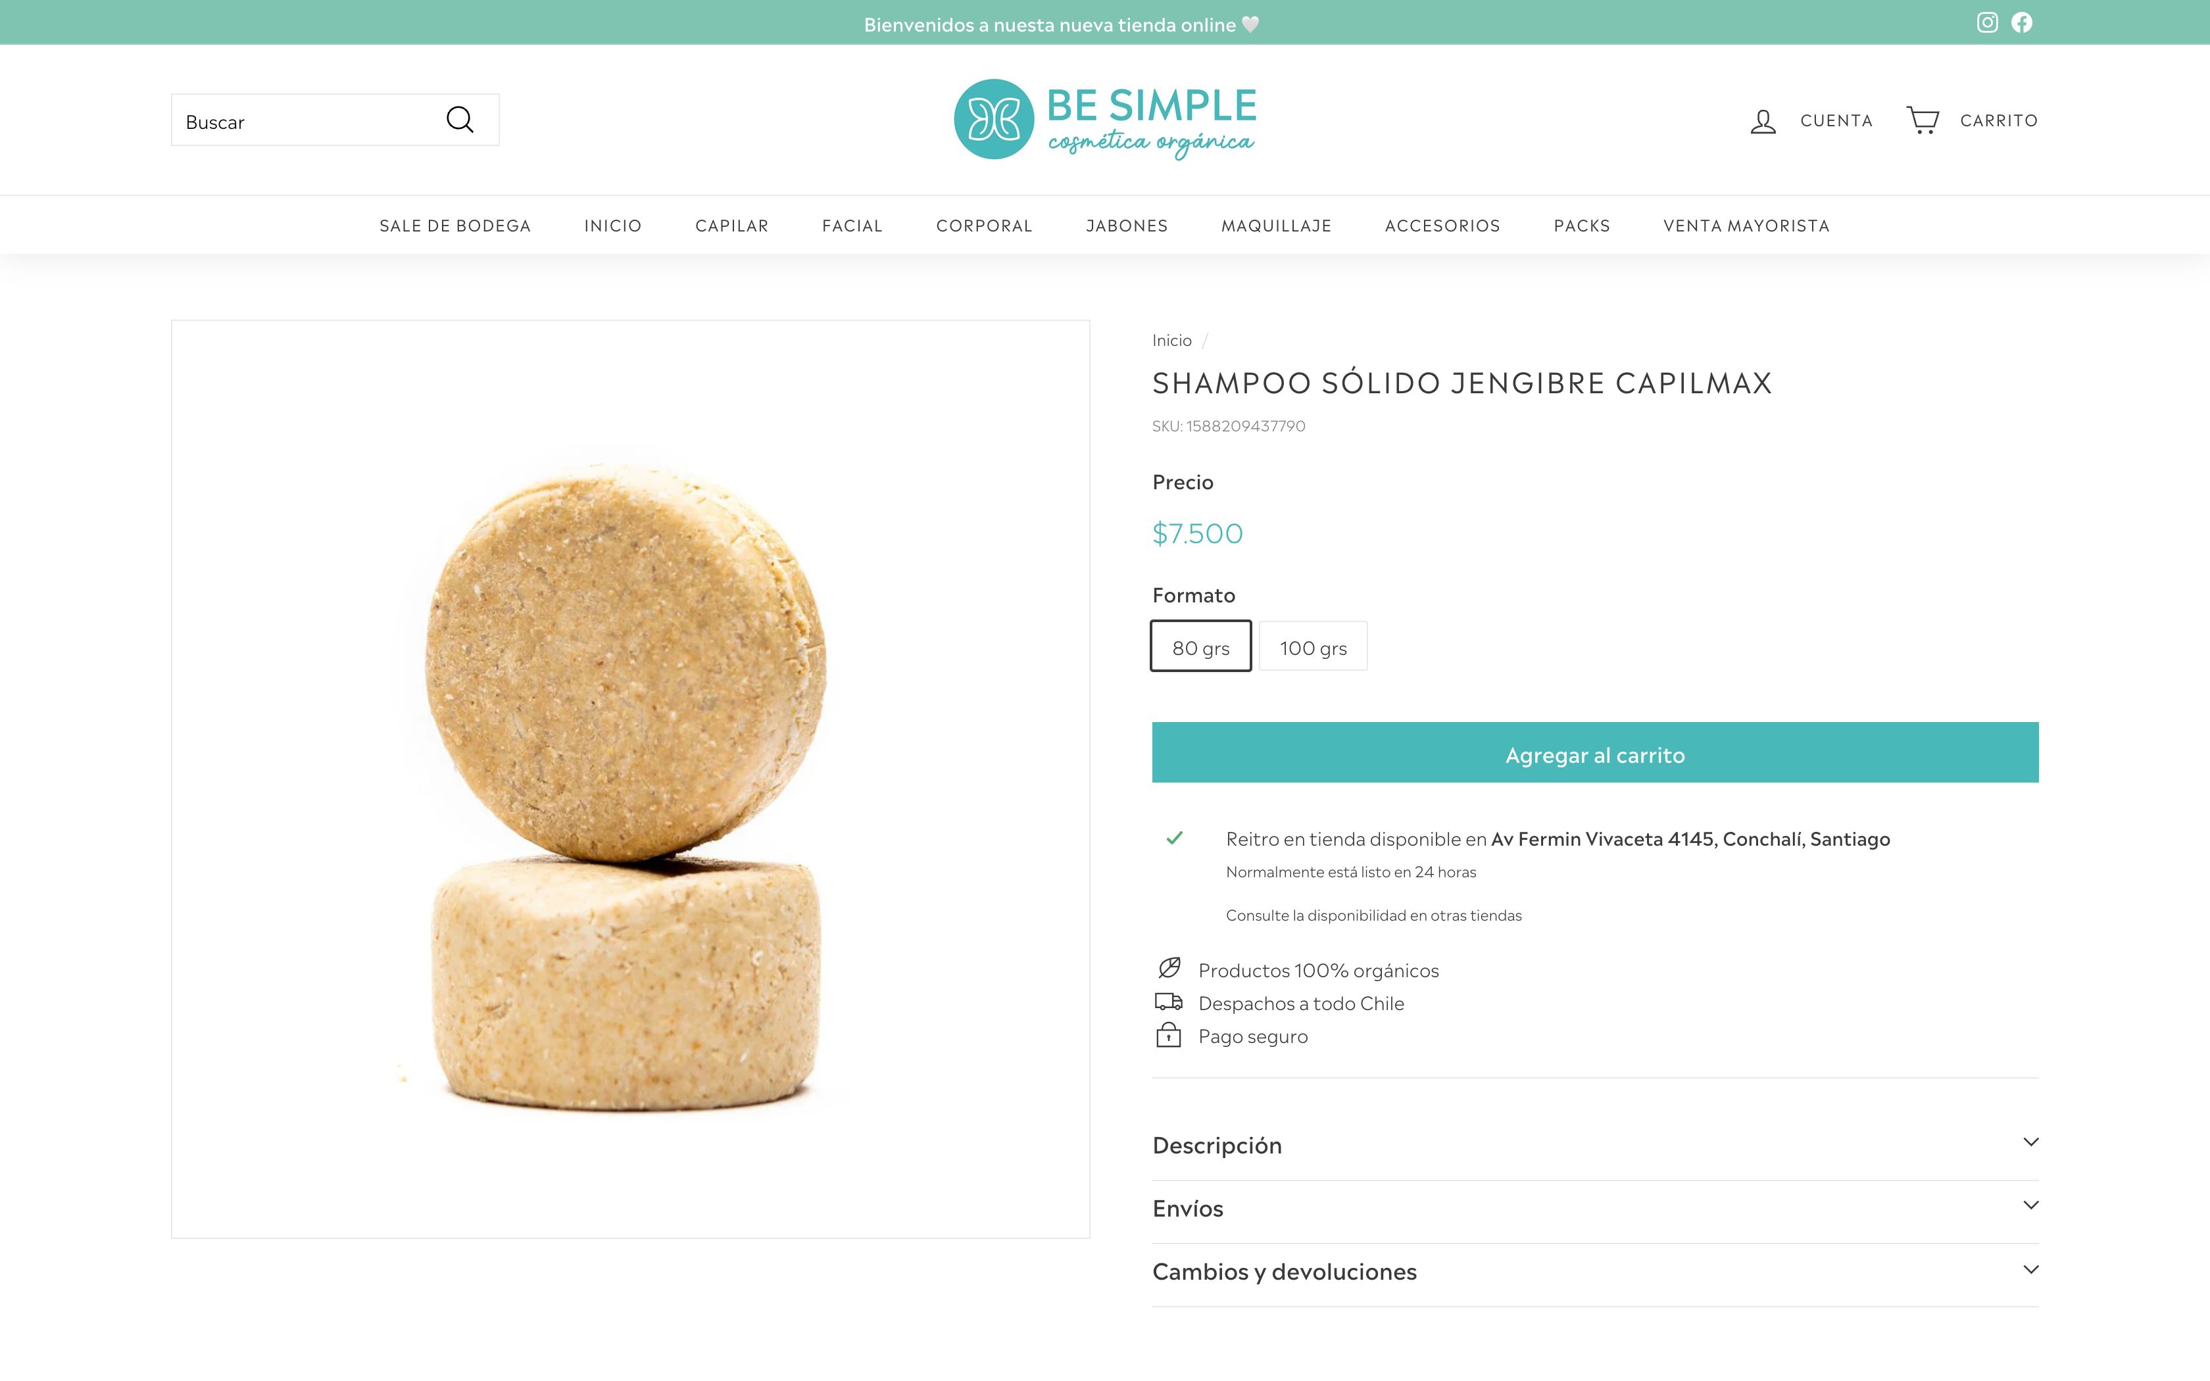The image size is (2210, 1381).
Task: Select the 80 grs format option
Action: (x=1201, y=646)
